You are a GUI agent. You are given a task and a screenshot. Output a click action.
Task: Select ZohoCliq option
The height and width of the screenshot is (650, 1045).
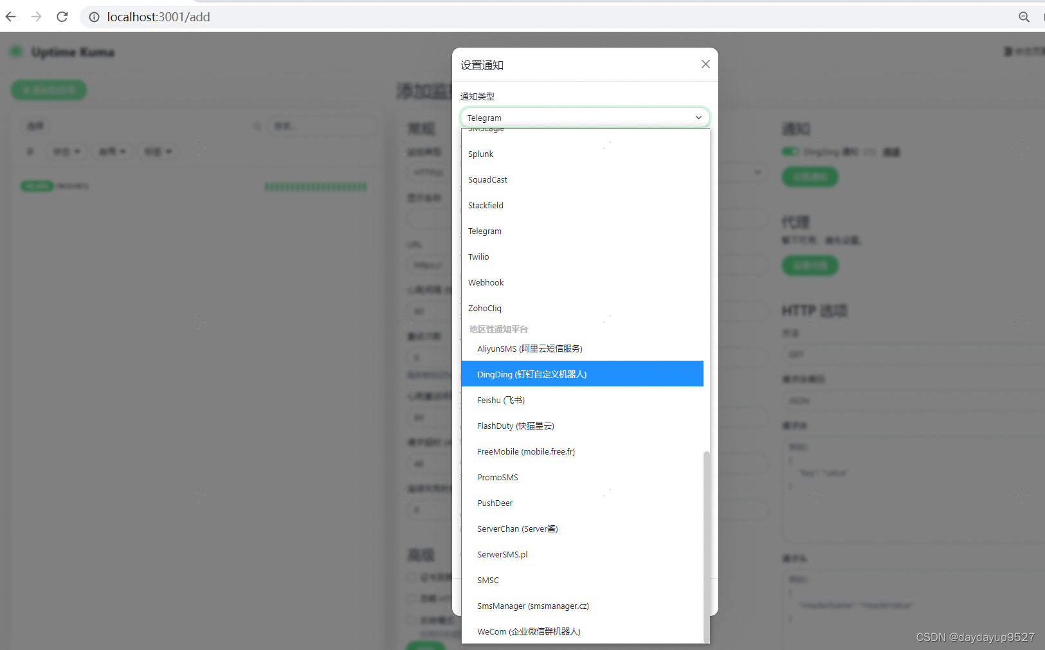[x=582, y=309]
